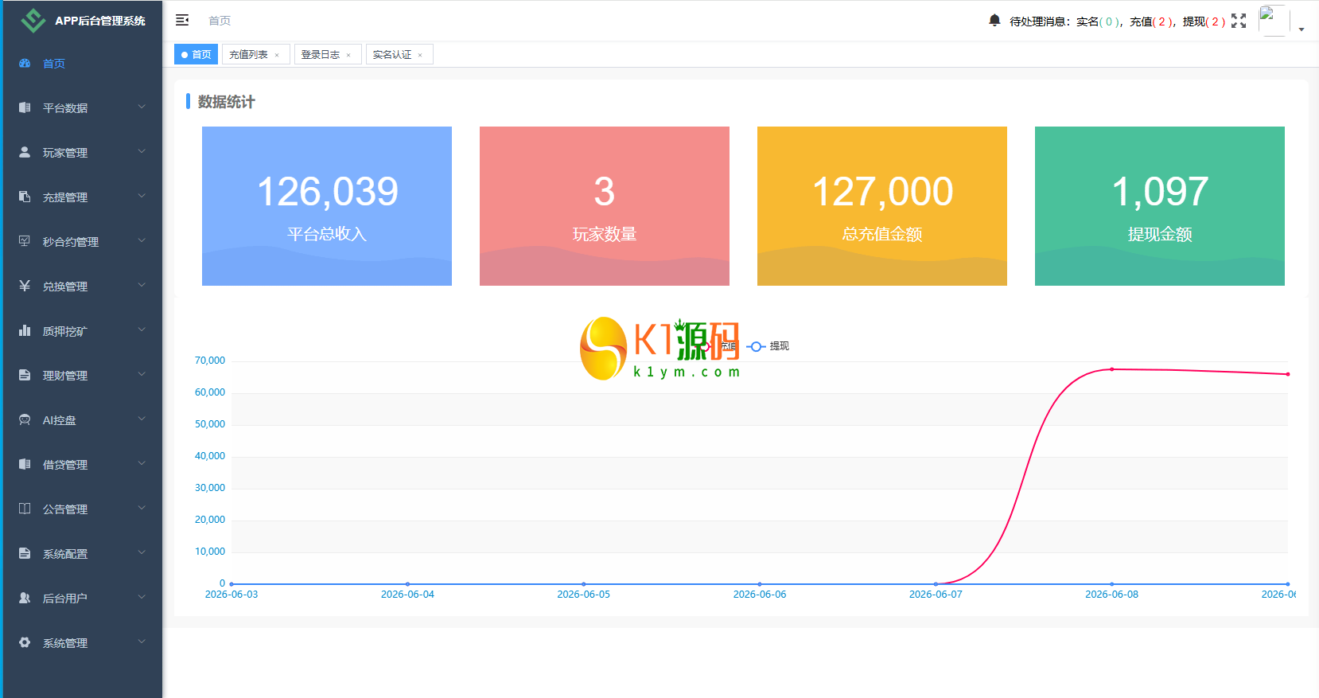Switch to the 充值列表 tab
Viewport: 1319px width, 698px height.
point(256,54)
